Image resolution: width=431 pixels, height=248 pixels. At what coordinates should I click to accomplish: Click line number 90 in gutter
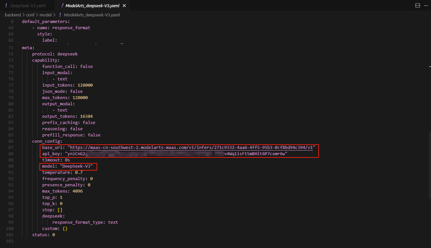tap(11, 166)
